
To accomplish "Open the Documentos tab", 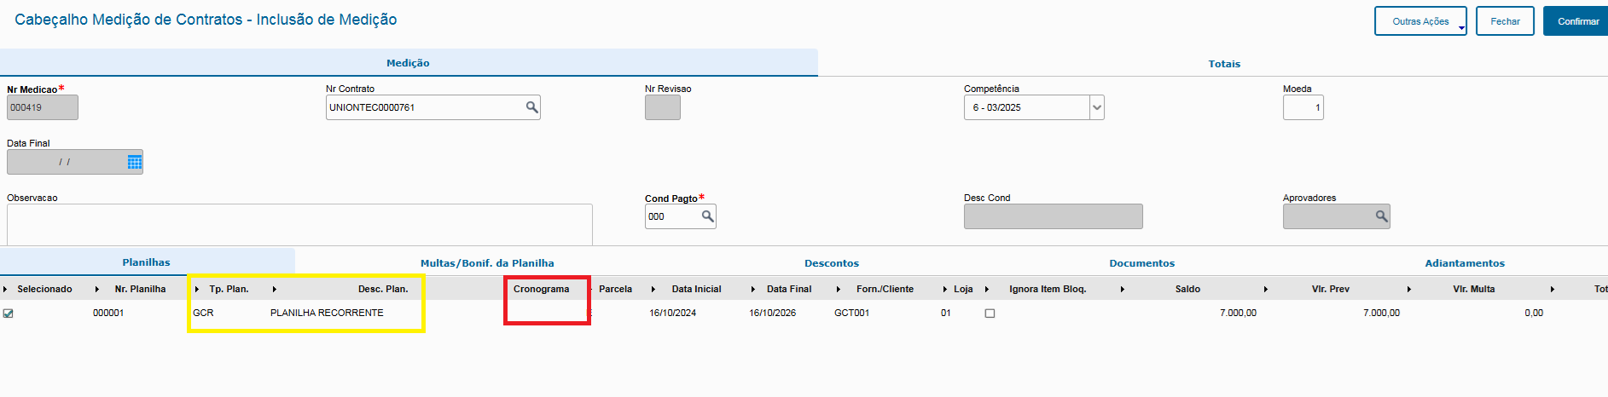I will click(x=1141, y=263).
